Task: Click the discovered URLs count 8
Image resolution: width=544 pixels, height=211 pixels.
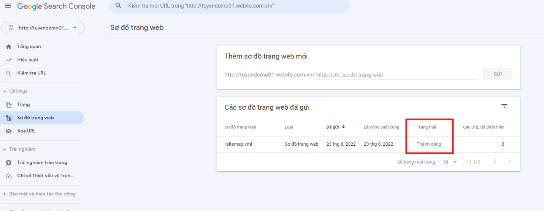Action: [x=503, y=144]
